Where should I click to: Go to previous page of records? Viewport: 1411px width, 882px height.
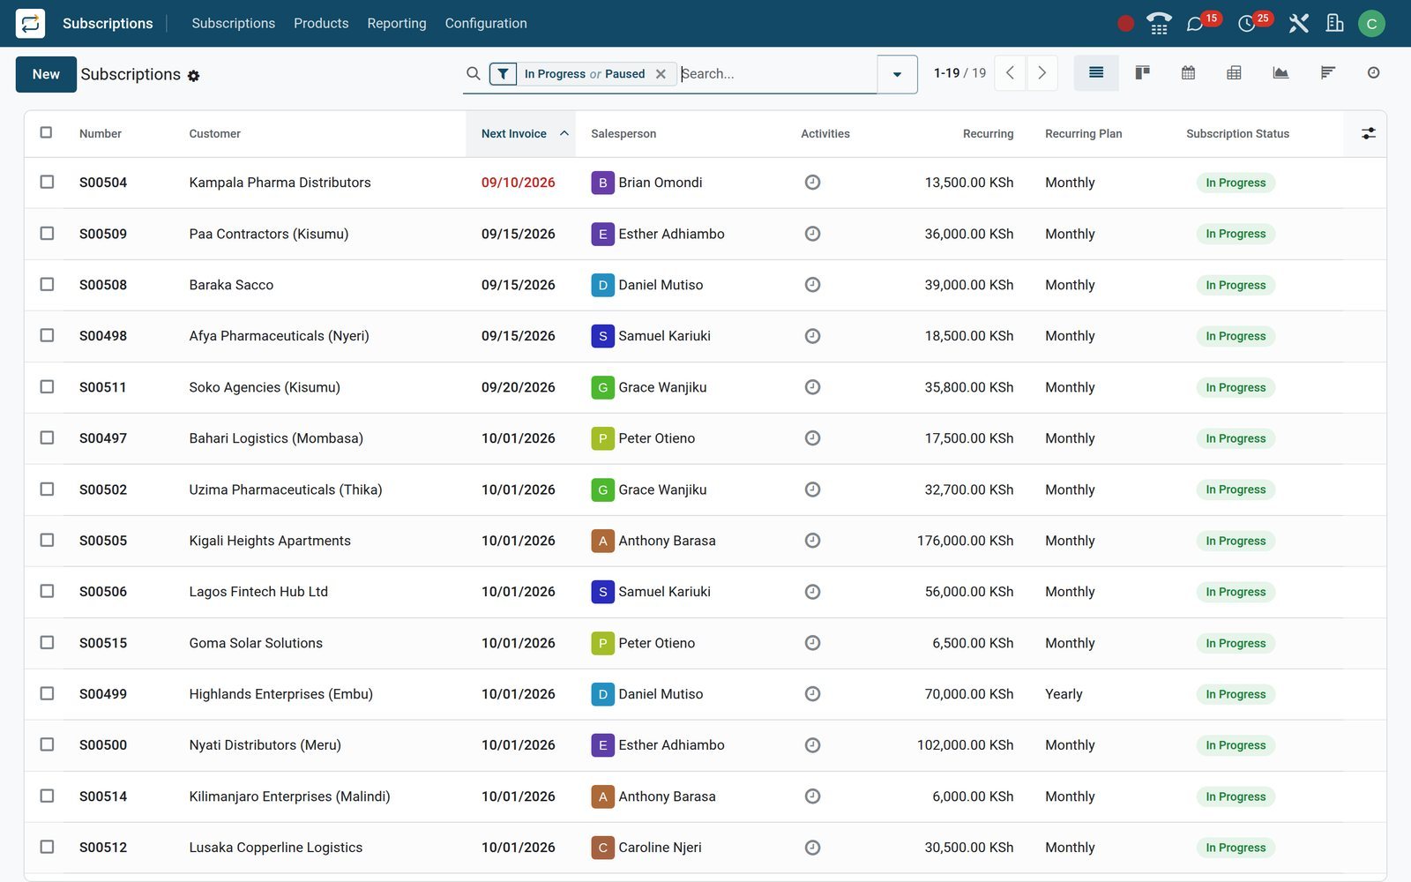[1011, 73]
